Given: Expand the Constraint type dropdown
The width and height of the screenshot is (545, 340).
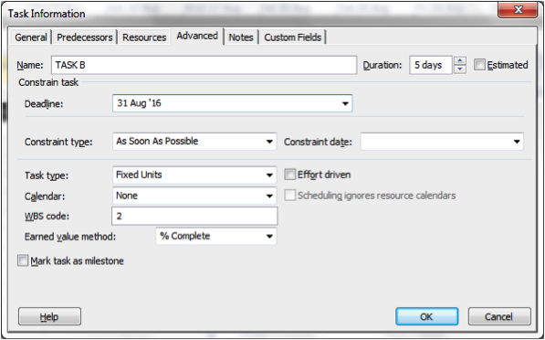Looking at the screenshot, I should click(269, 142).
